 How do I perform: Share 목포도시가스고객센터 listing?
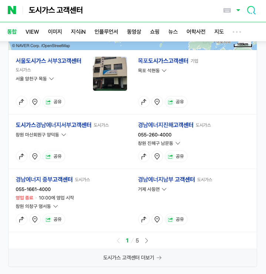[176, 102]
